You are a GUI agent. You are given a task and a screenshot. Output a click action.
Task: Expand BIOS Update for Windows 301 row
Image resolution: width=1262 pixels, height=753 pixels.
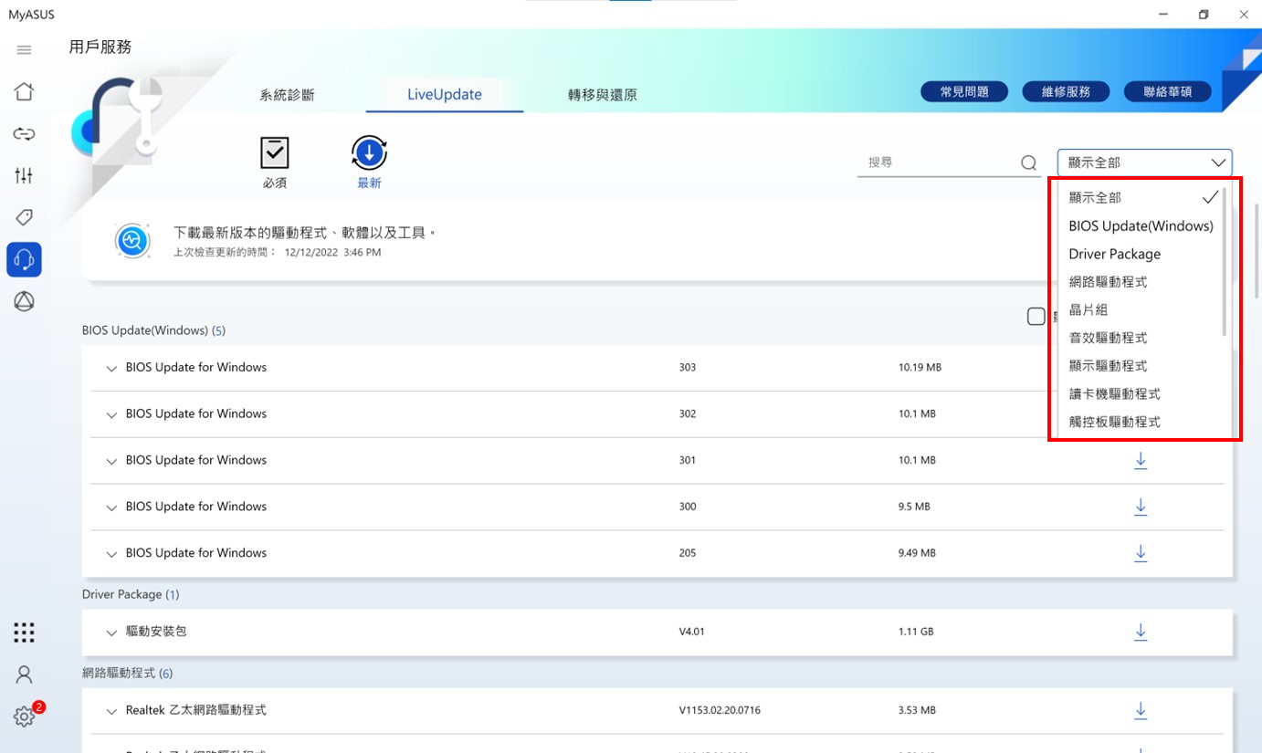[x=111, y=462]
